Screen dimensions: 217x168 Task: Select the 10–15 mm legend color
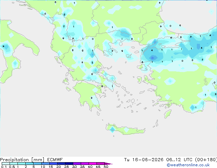coord(45,164)
